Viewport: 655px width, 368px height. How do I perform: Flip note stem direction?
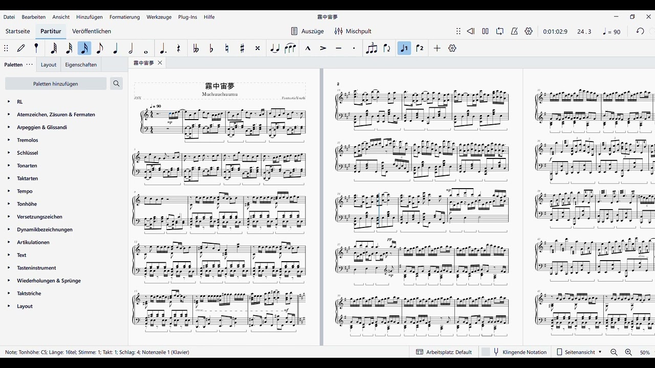pos(387,48)
